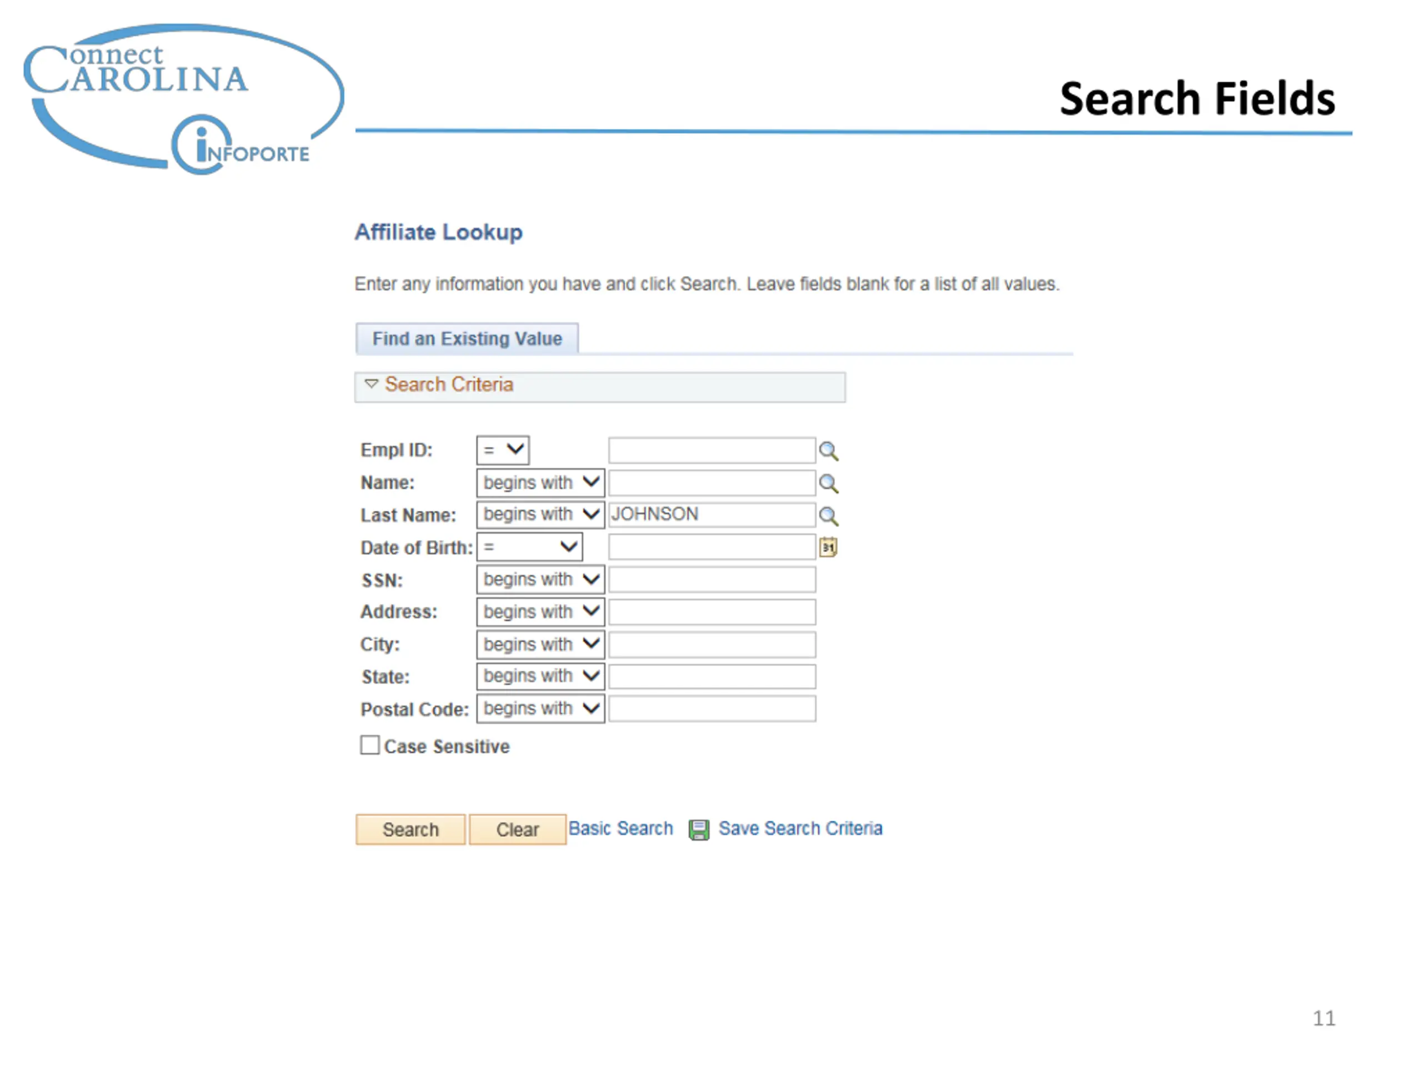Image resolution: width=1422 pixels, height=1067 pixels.
Task: Focus the State text field
Action: click(x=712, y=676)
